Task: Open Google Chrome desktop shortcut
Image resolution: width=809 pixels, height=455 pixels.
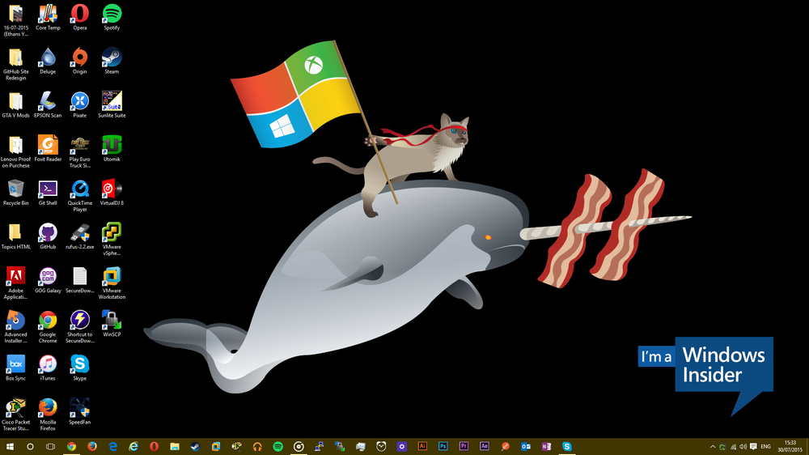Action: coord(48,327)
